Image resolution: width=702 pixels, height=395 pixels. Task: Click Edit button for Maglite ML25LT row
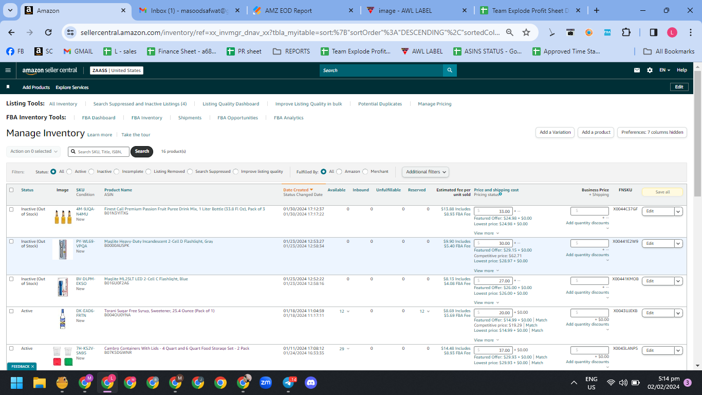658,281
